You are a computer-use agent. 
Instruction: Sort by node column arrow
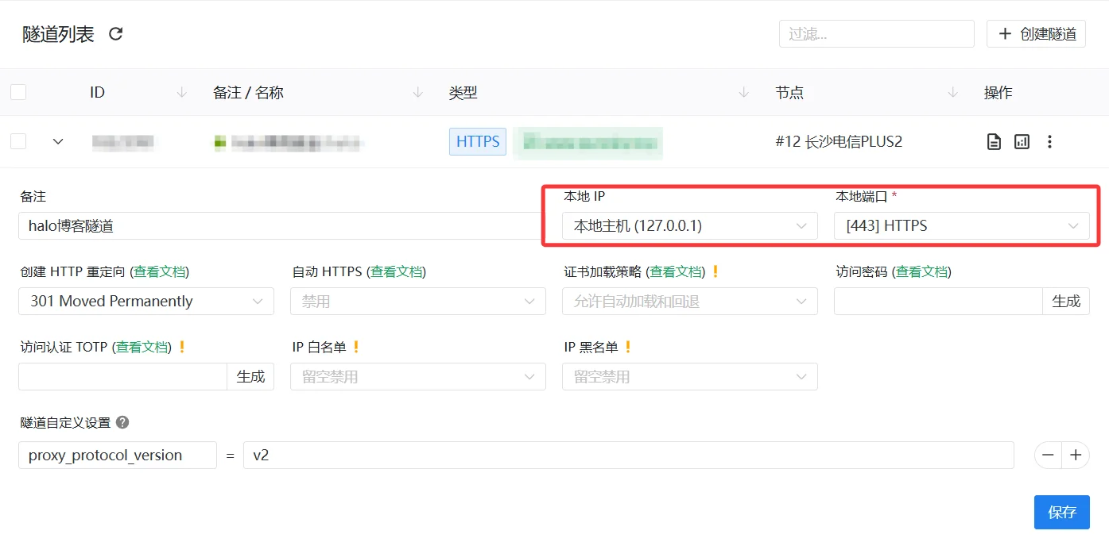click(952, 93)
